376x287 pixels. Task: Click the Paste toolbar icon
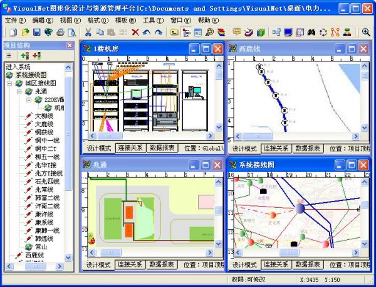(x=112, y=32)
